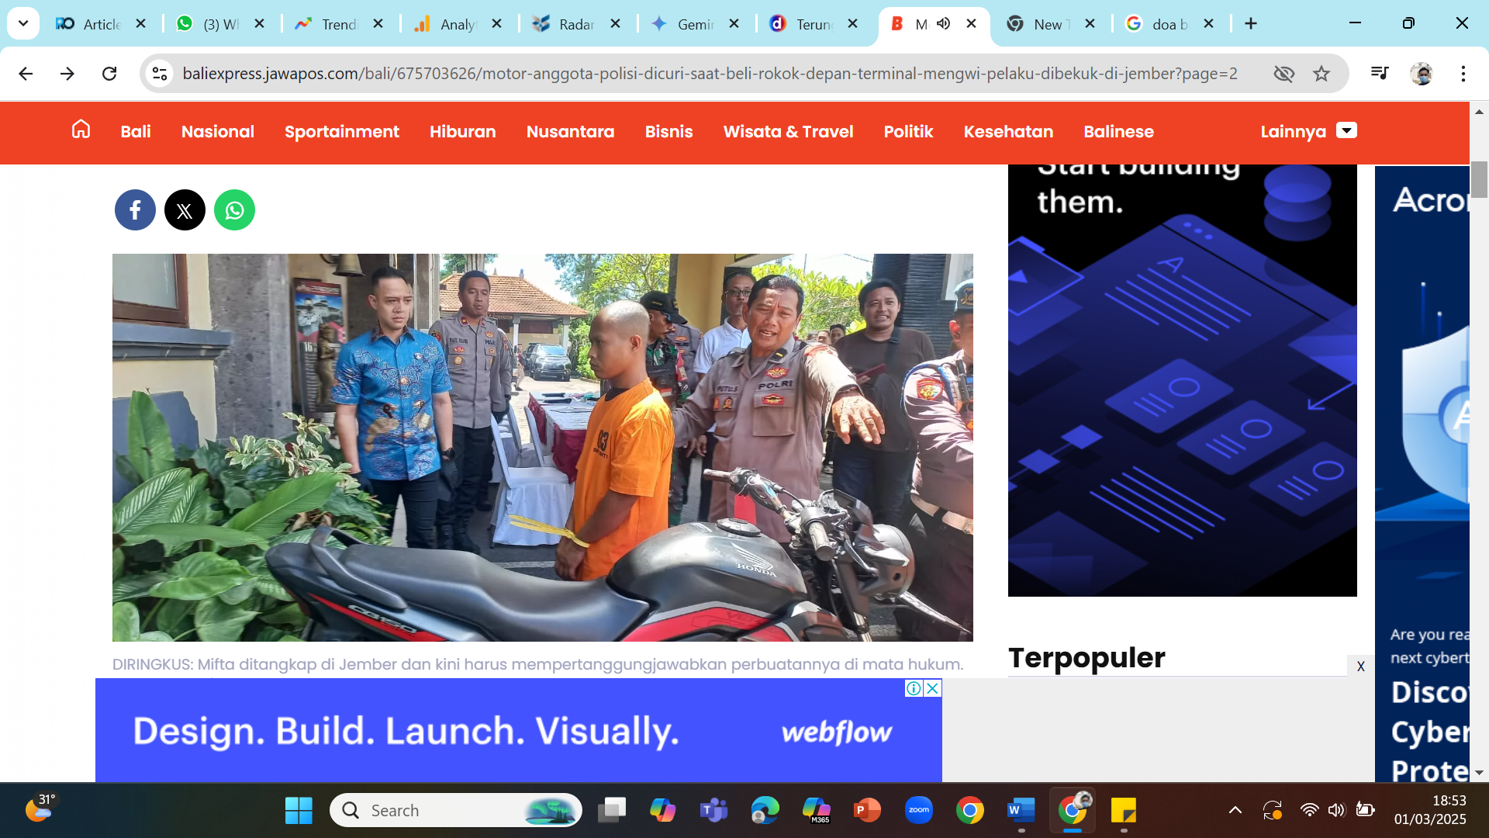Open ad info icon on Webflow banner

(914, 688)
